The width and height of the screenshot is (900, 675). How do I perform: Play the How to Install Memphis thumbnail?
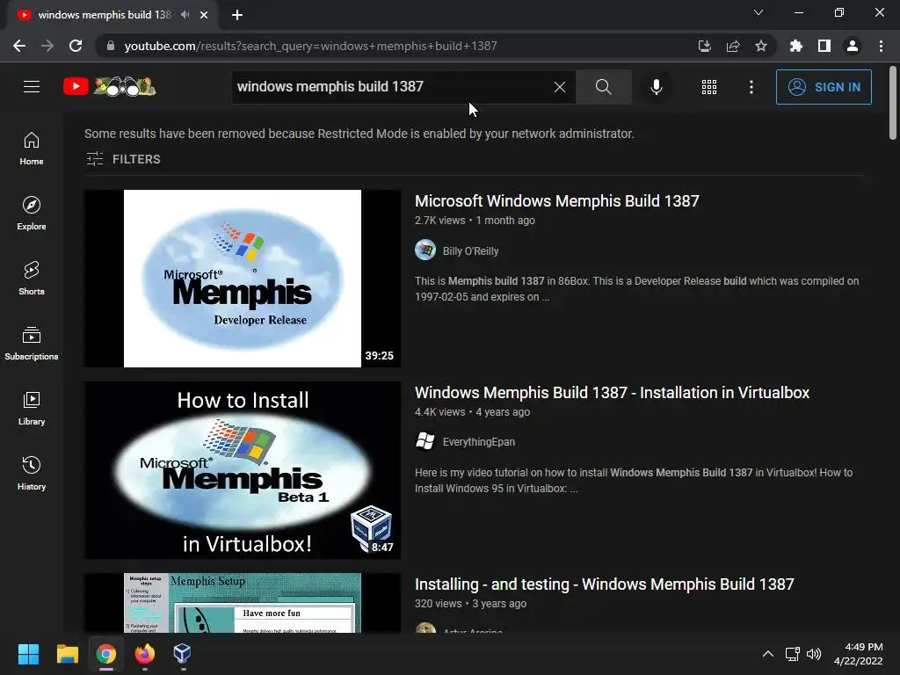[243, 470]
